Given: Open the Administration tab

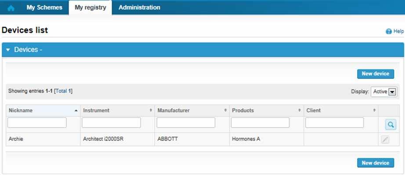Looking at the screenshot, I should click(x=140, y=7).
